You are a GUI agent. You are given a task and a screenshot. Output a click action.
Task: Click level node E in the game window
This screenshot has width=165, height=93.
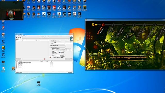tap(144, 25)
